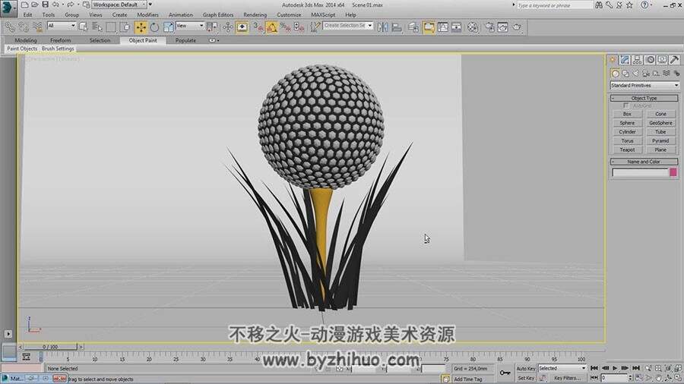Image resolution: width=684 pixels, height=384 pixels.
Task: Click the Cylinder primitive button
Action: point(627,132)
